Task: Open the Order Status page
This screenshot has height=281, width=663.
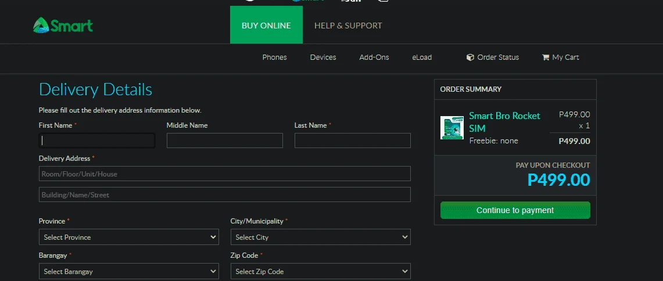Action: (493, 57)
